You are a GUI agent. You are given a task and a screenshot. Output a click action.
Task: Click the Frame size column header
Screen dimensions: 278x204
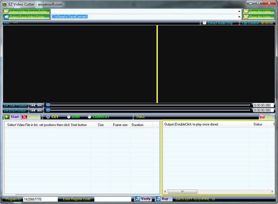tap(120, 125)
